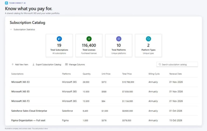
Task: Click the TeamConnect AI logo icon
Action: (x=6, y=3)
